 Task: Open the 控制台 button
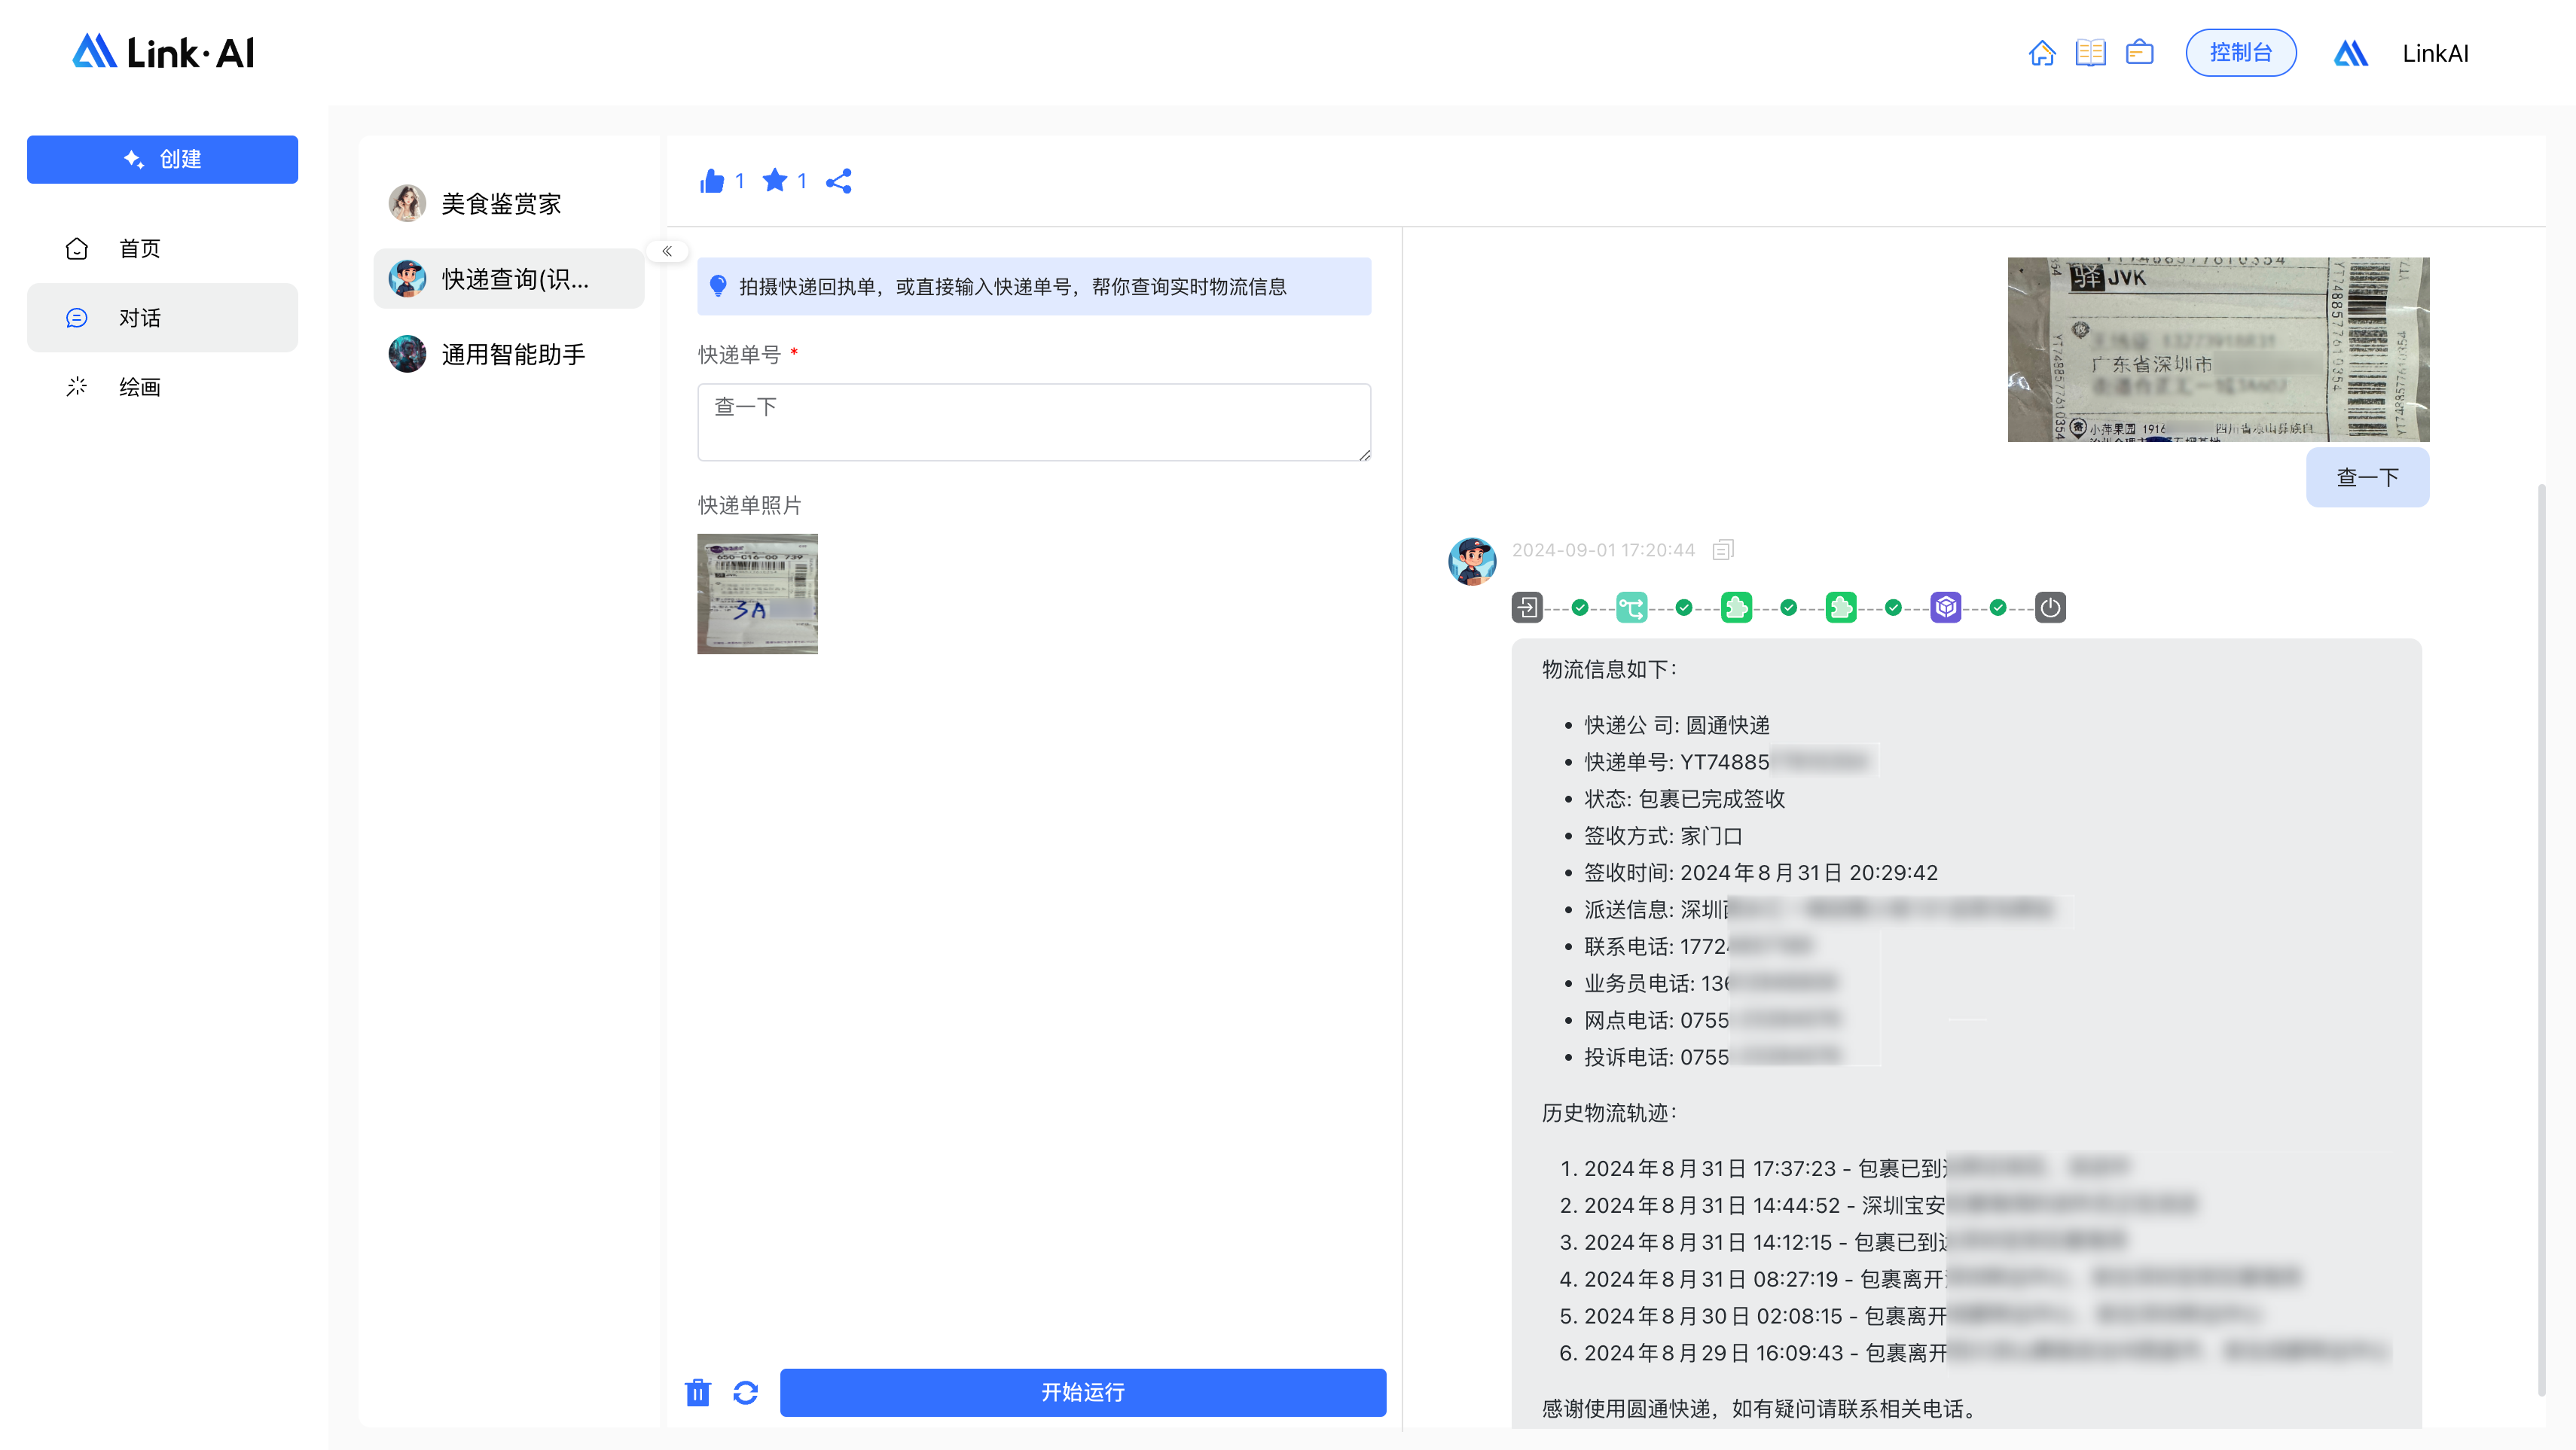(x=2240, y=53)
